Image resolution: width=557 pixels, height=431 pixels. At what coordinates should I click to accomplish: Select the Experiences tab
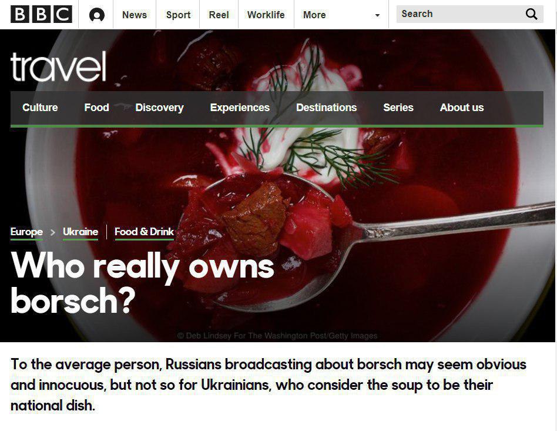click(240, 108)
